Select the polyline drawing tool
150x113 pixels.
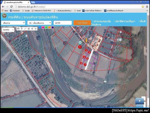[25, 29]
